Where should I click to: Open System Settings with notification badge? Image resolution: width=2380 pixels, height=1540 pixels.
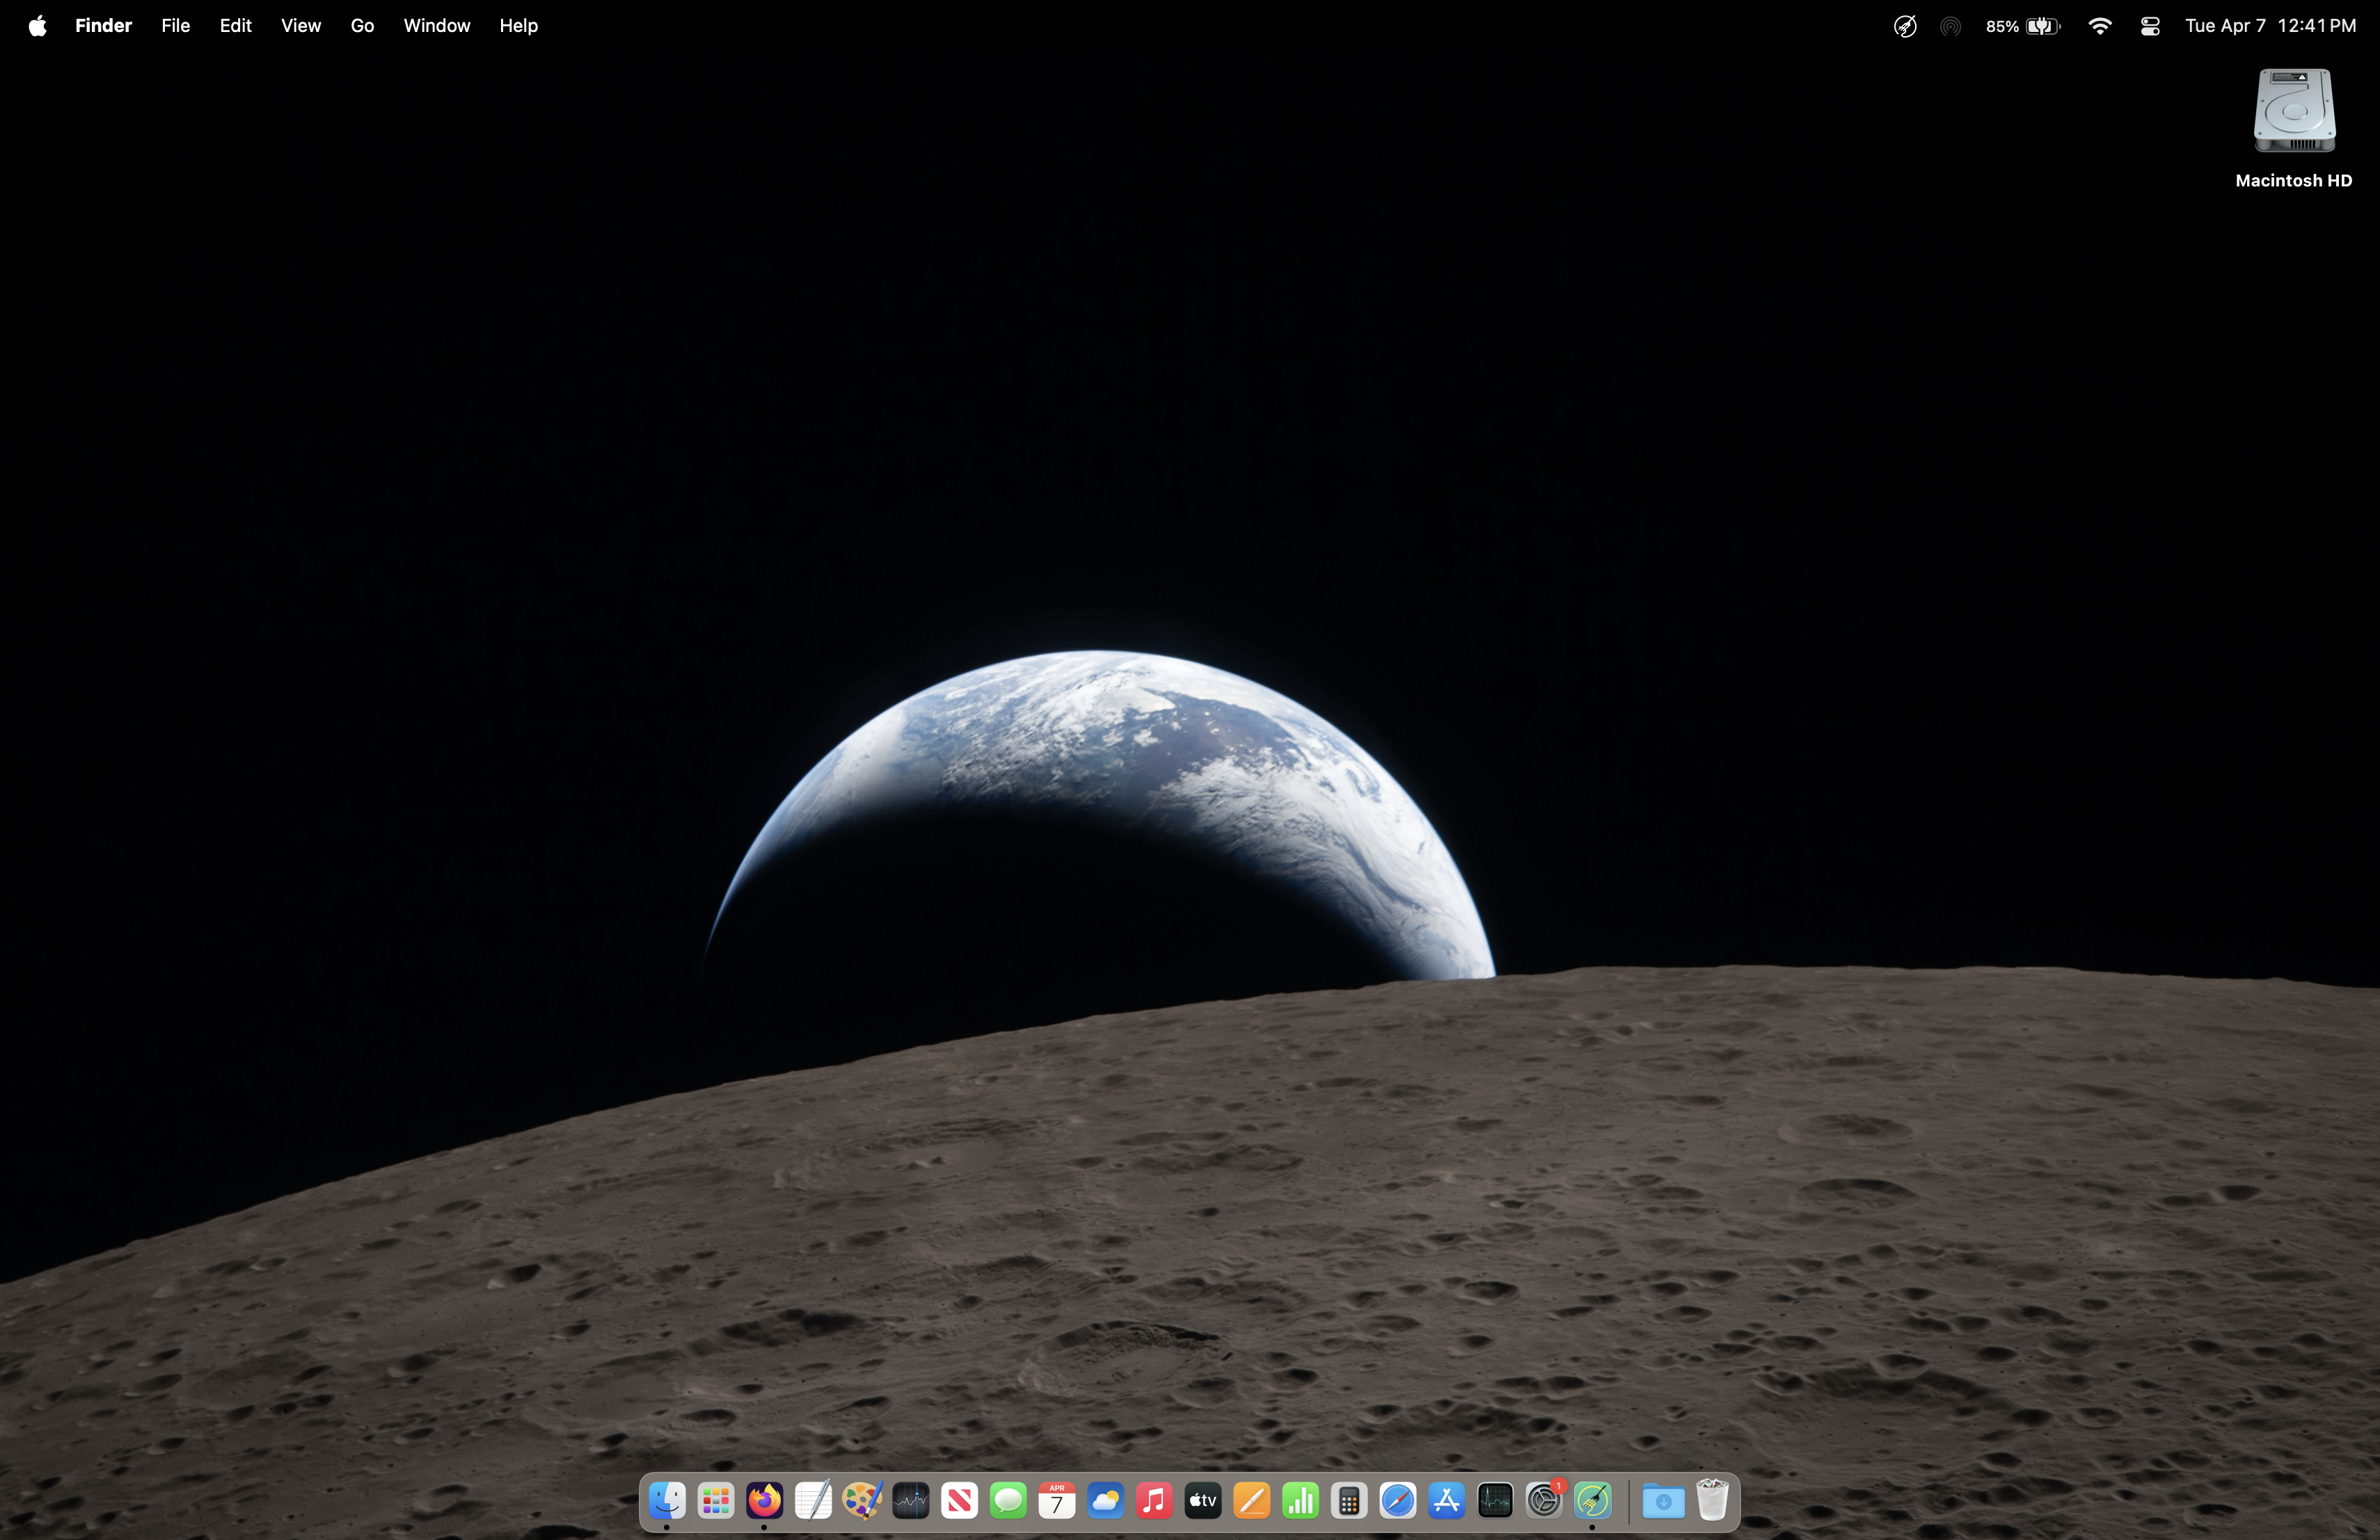[1544, 1500]
